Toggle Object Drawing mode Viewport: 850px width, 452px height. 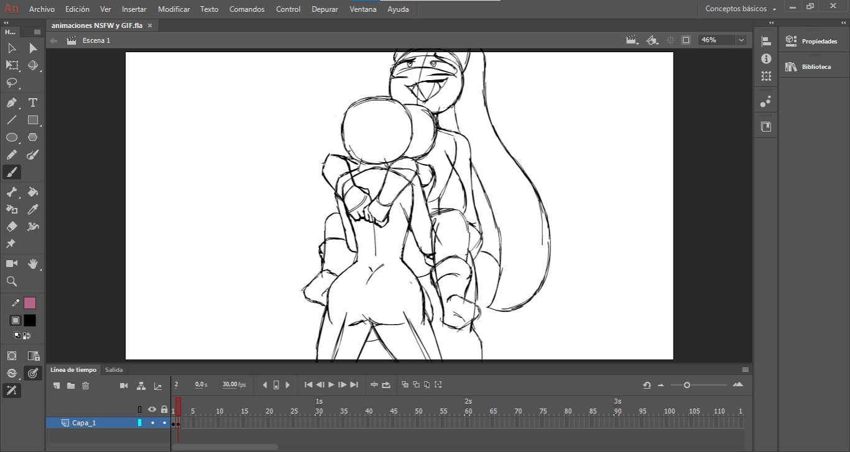pos(12,356)
